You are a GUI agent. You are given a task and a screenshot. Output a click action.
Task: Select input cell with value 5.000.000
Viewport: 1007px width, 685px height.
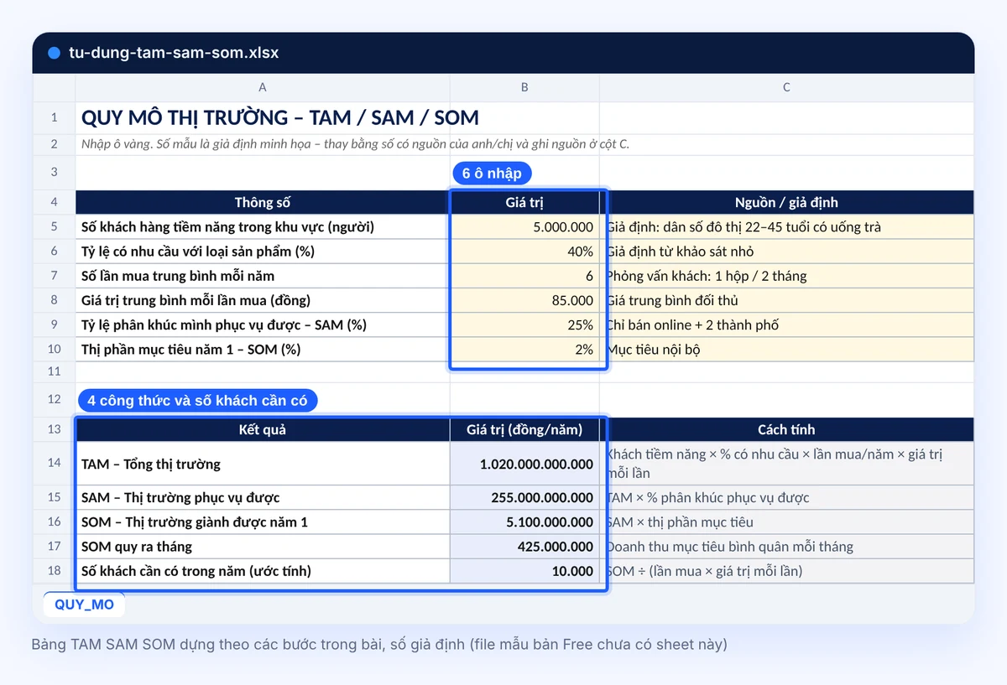(524, 227)
